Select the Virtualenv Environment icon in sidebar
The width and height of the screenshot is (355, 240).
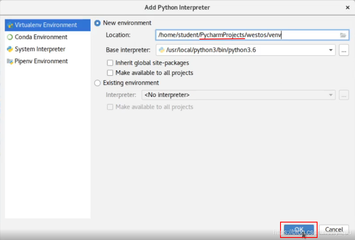pyautogui.click(x=10, y=25)
